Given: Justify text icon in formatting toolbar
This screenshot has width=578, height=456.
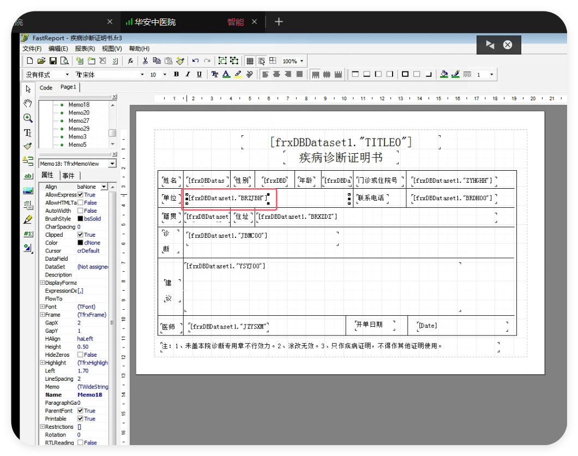Looking at the screenshot, I should coord(300,75).
